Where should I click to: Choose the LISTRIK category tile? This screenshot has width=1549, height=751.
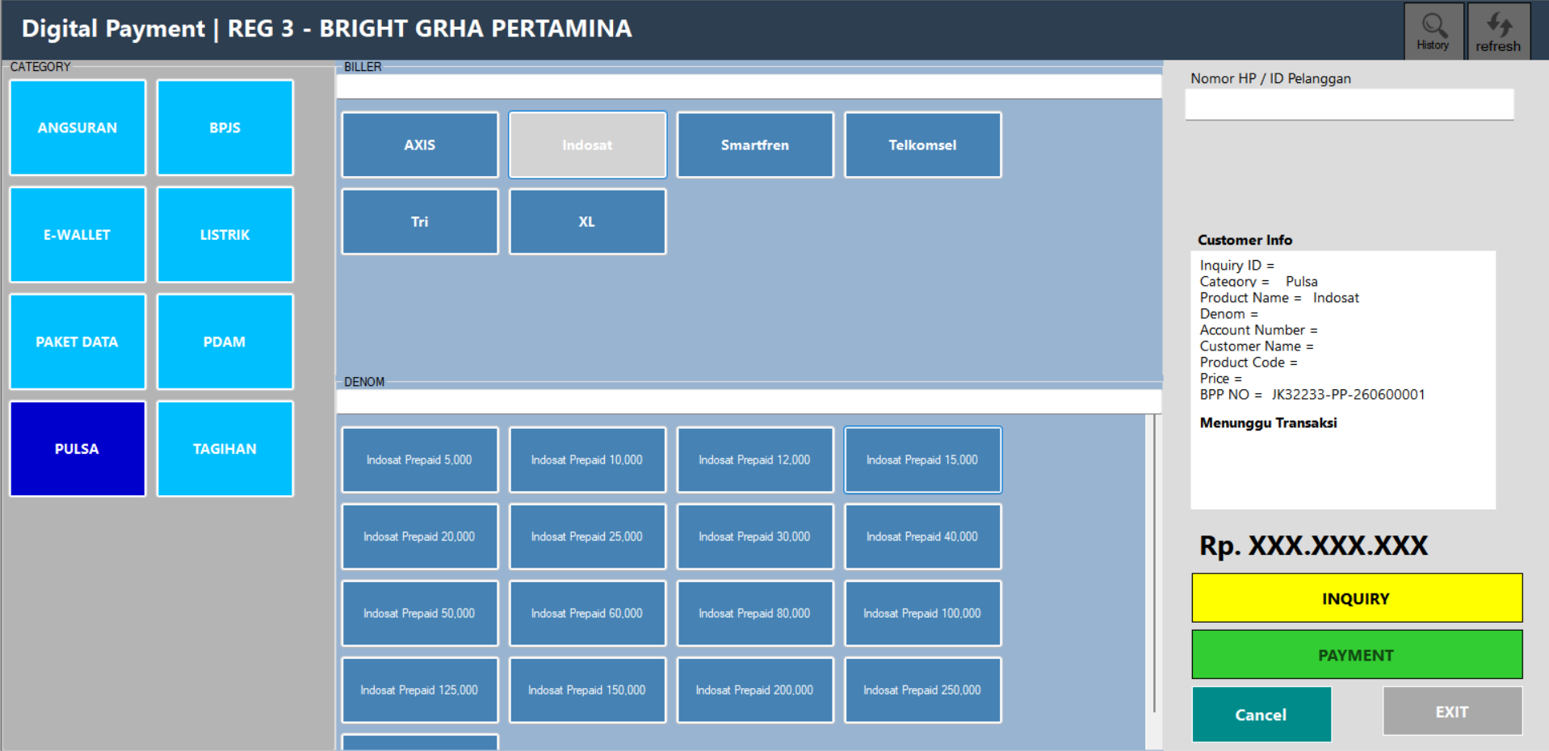coord(225,234)
